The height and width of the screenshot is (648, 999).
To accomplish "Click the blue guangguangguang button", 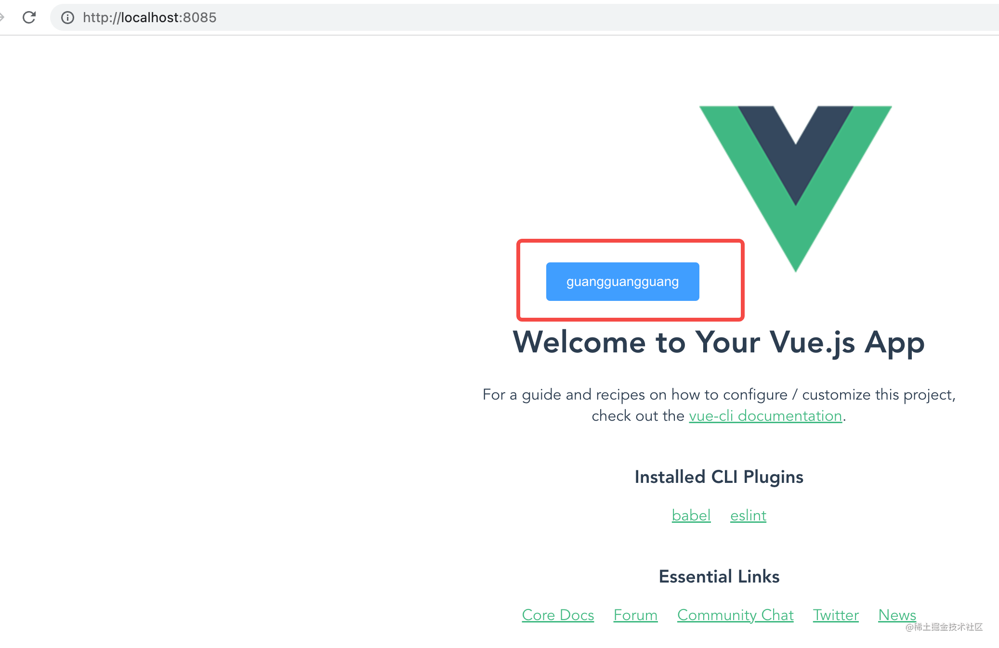I will (622, 282).
